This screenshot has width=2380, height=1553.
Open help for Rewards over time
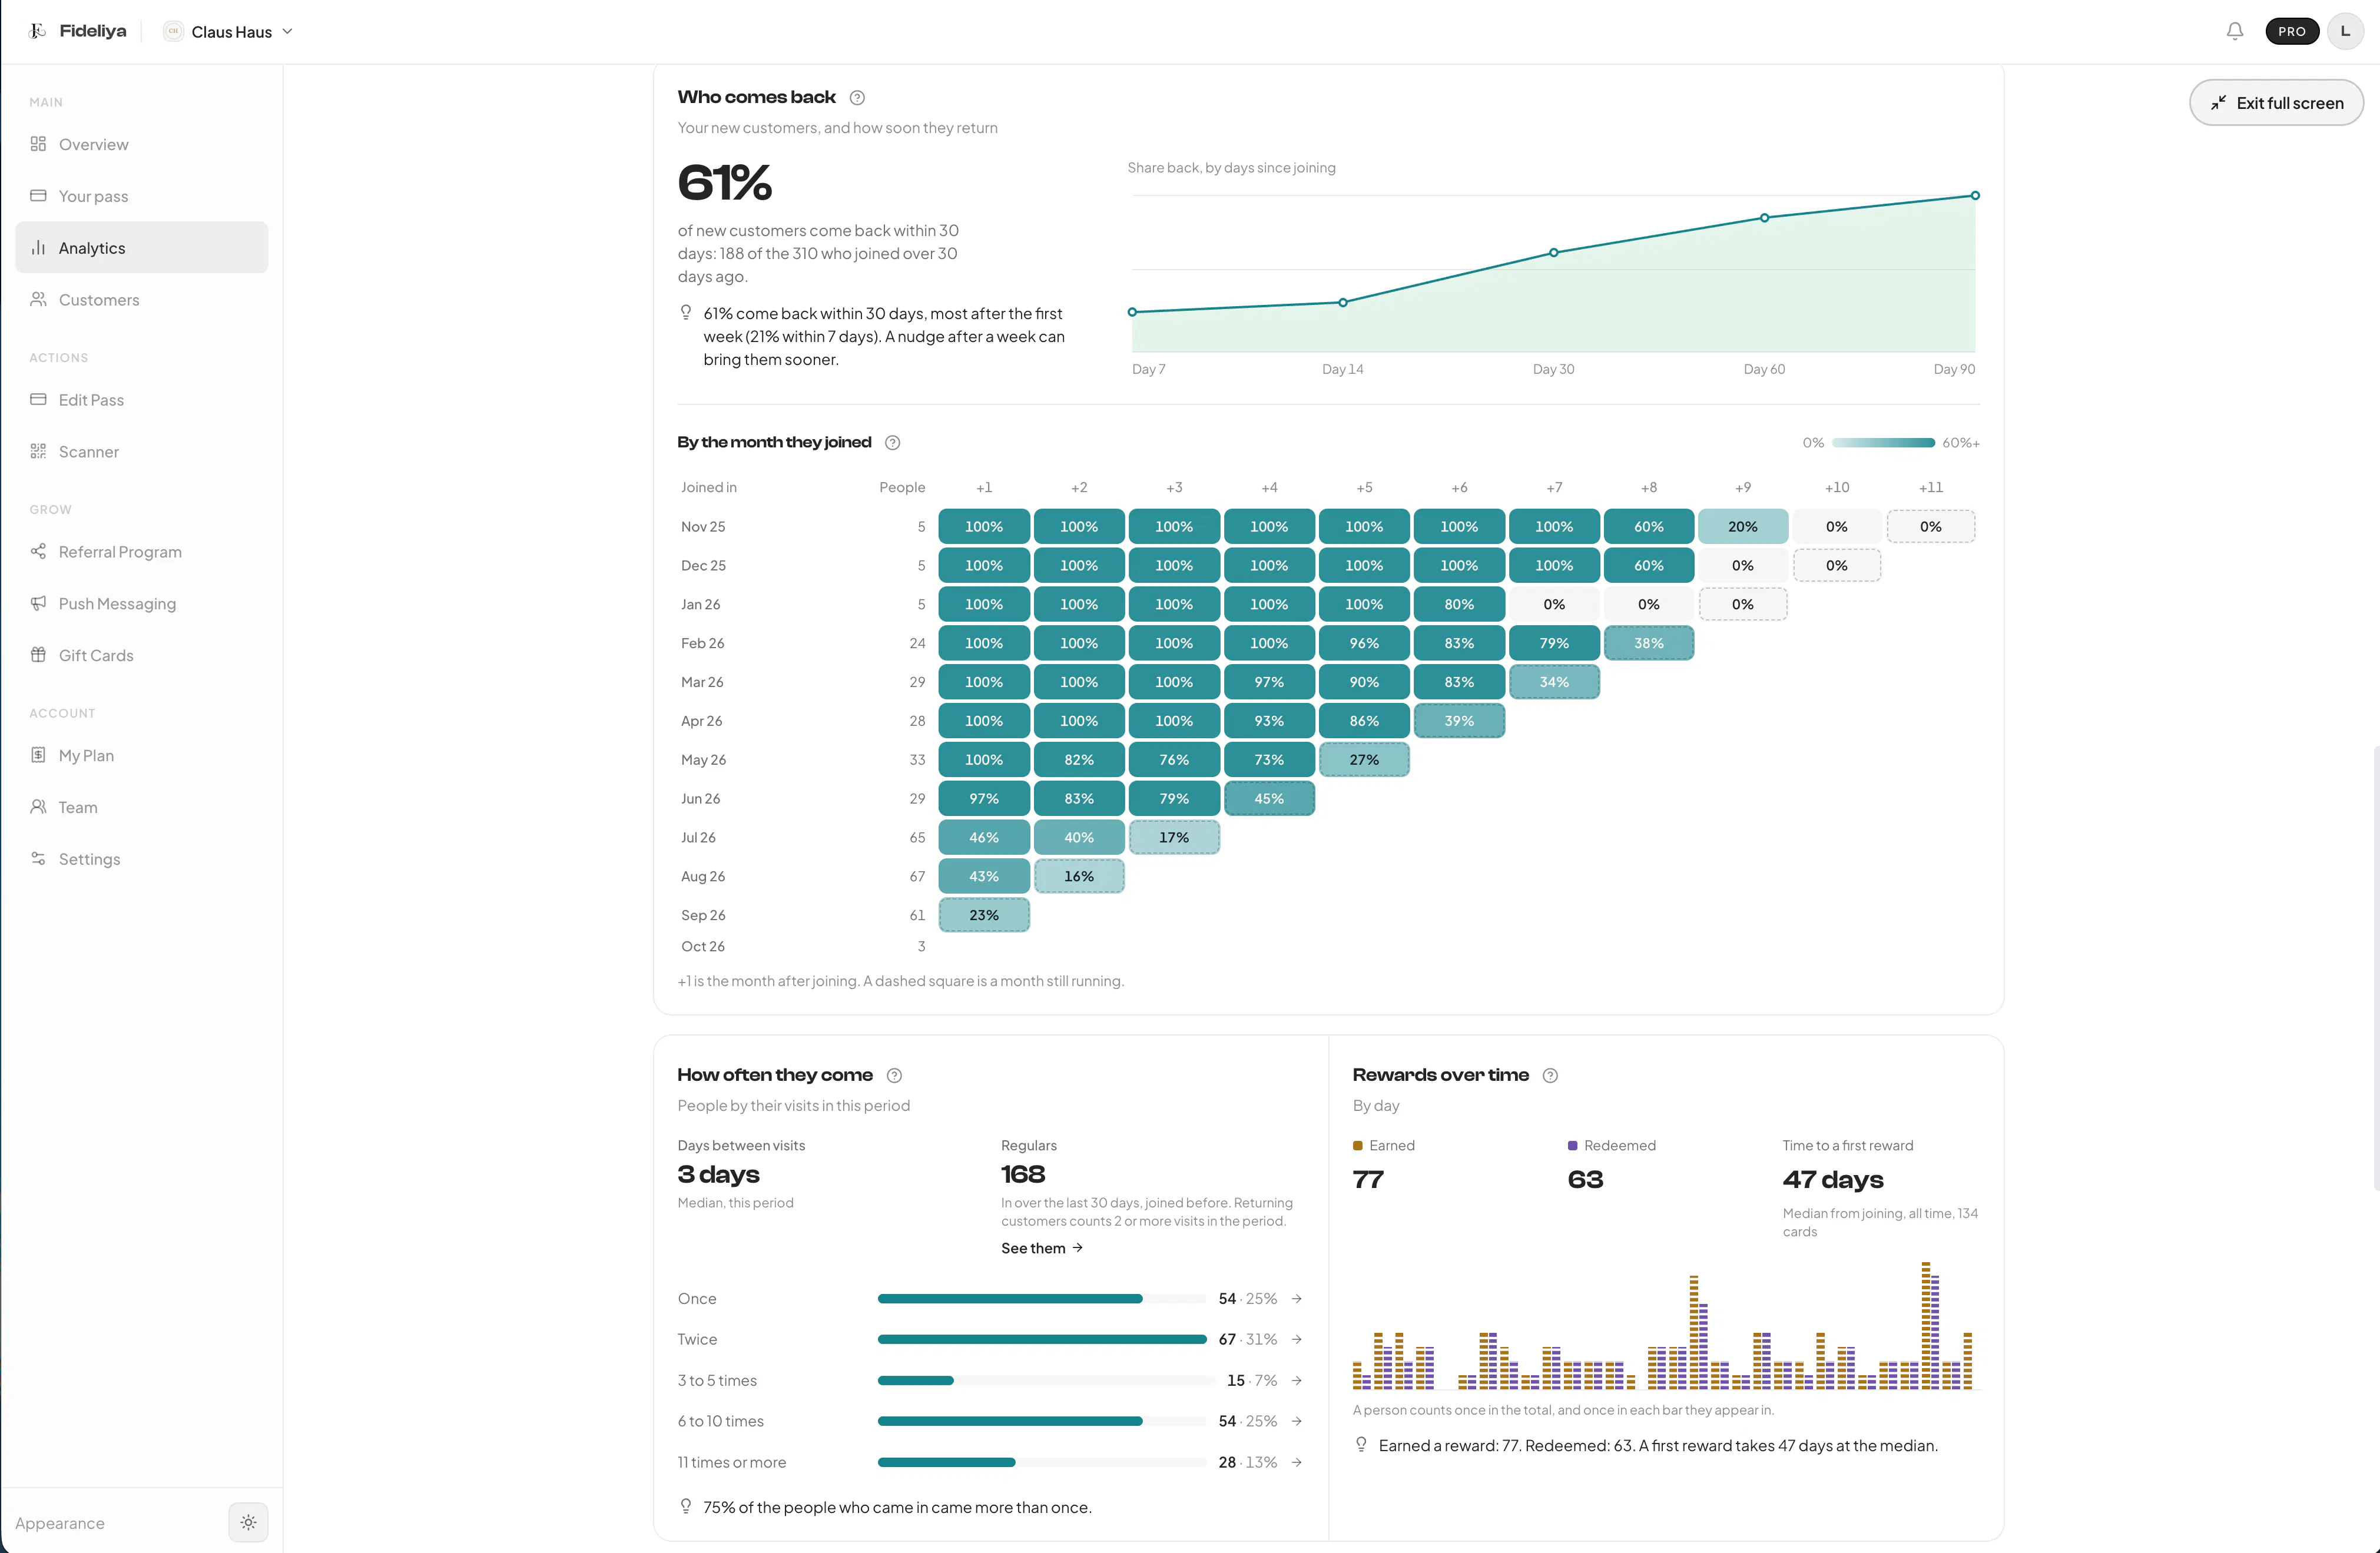click(x=1550, y=1075)
